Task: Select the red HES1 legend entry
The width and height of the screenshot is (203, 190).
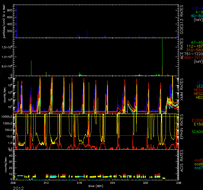Action: (x=198, y=90)
